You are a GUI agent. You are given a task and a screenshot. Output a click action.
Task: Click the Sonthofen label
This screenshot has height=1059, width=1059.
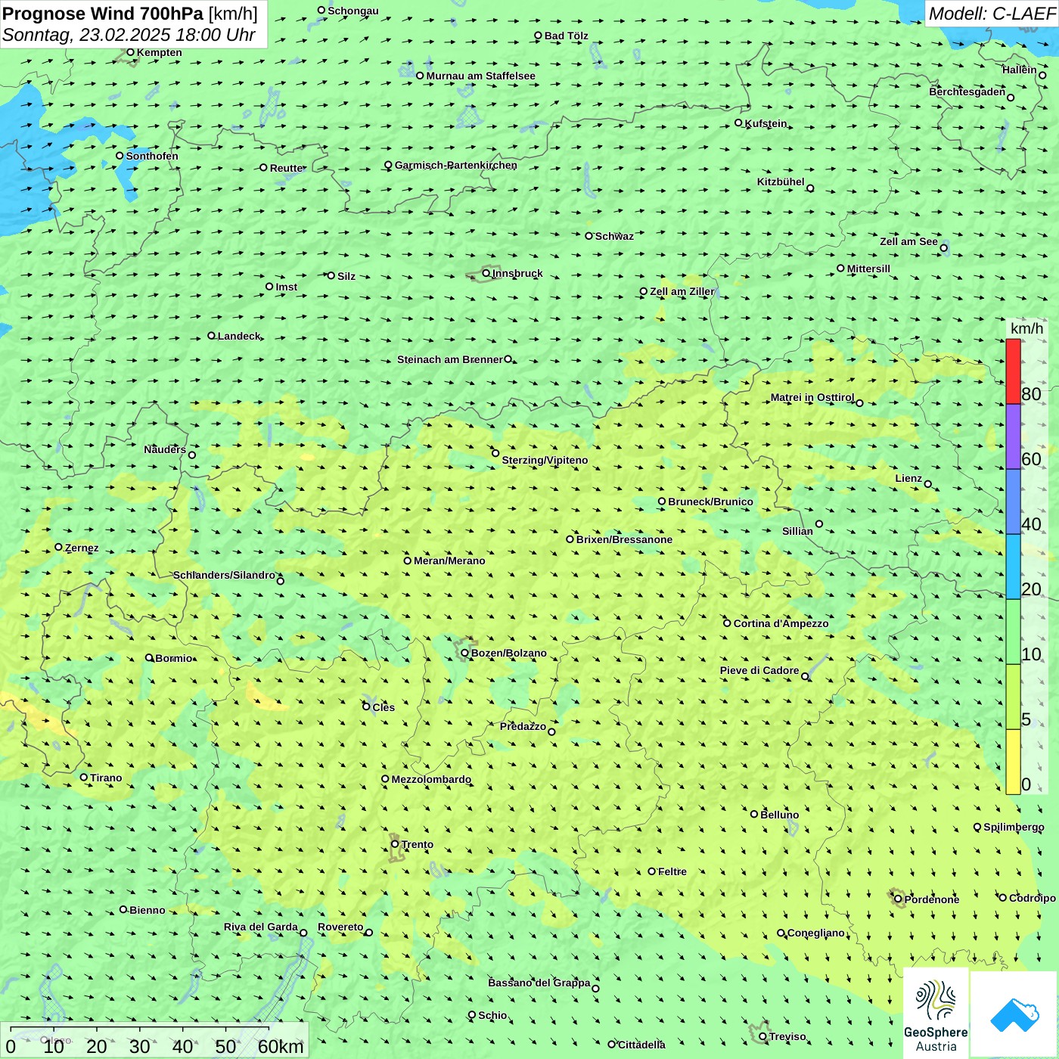pos(152,156)
